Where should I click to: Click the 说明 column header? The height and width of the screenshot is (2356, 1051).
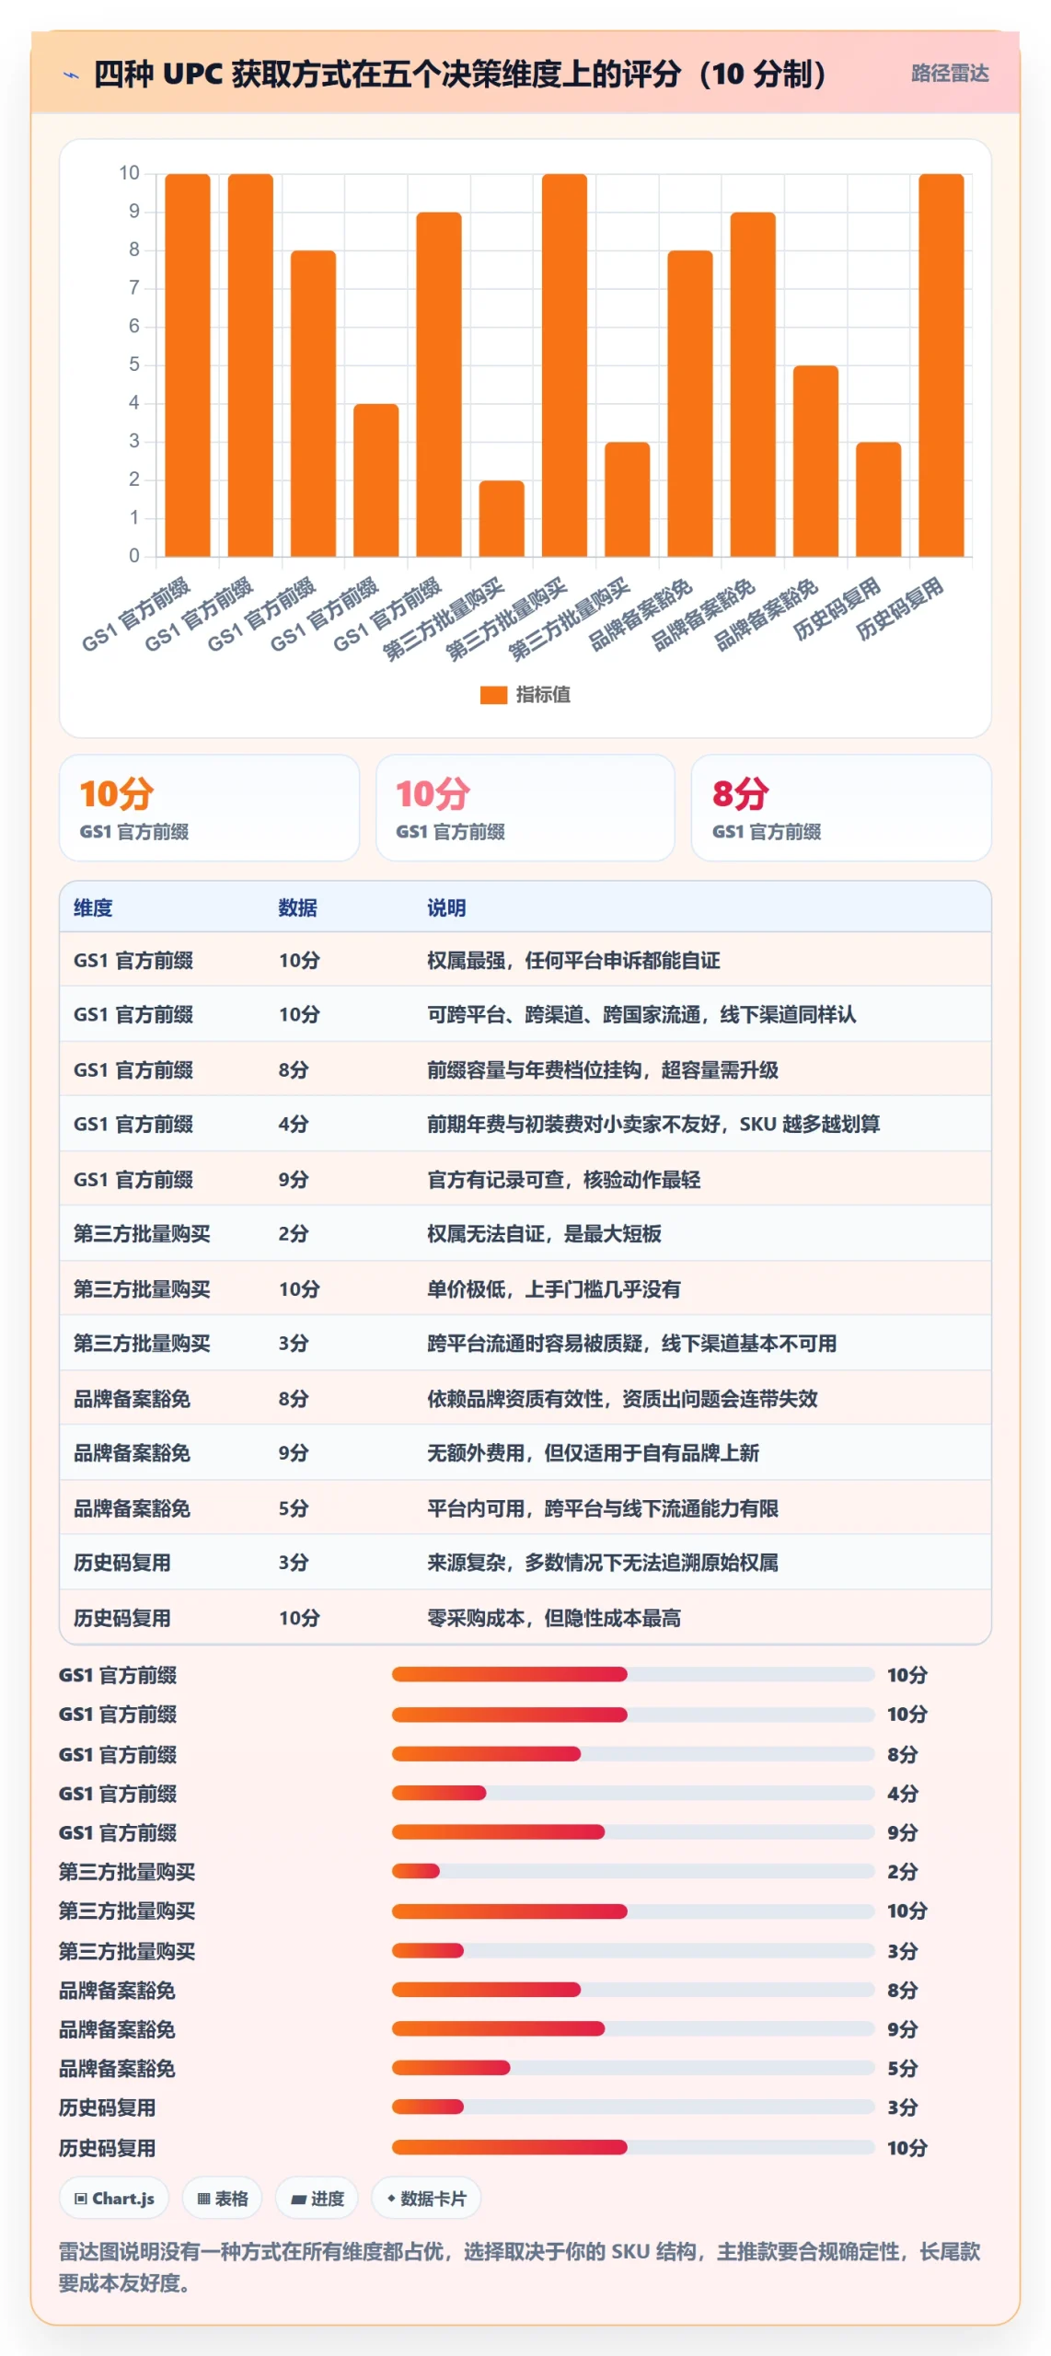click(x=446, y=907)
